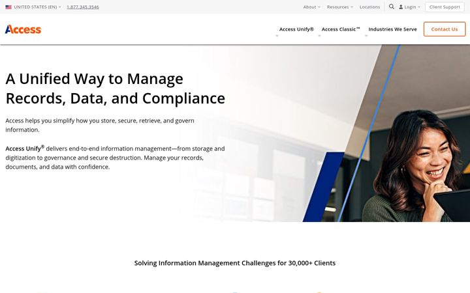Click the Contact Us button

(445, 29)
